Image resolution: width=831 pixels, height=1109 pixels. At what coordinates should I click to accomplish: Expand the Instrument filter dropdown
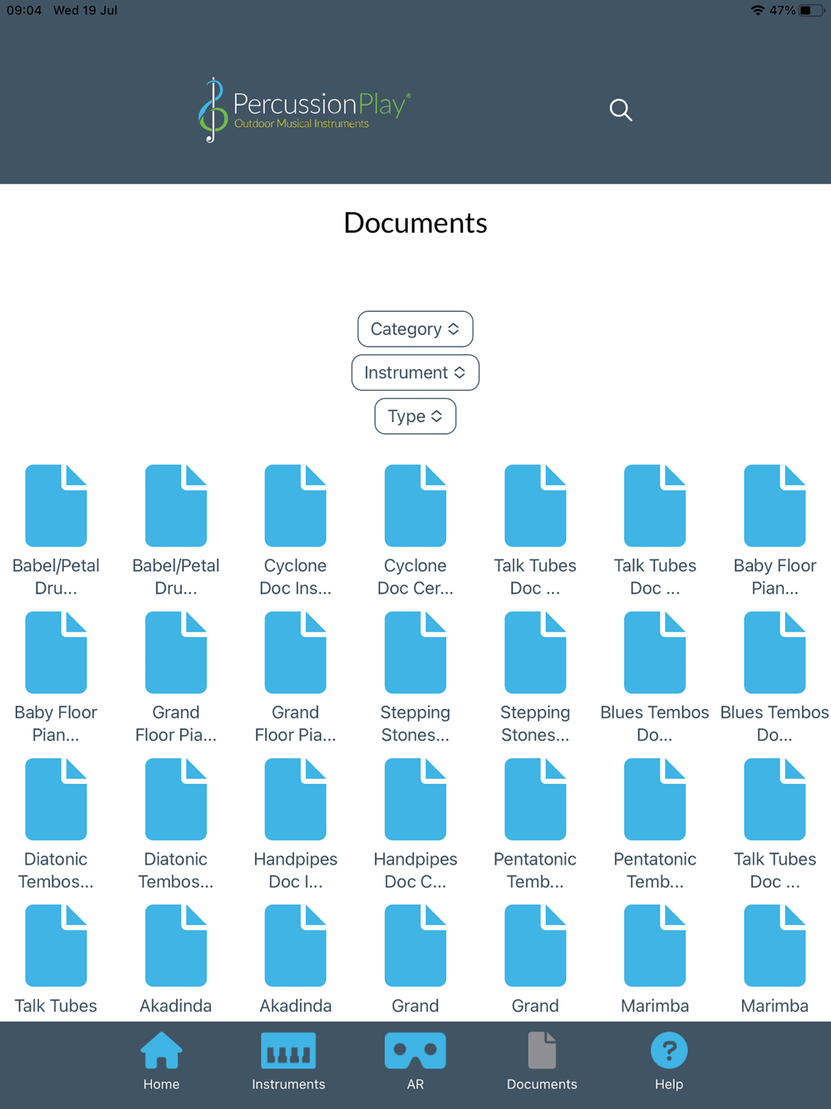tap(415, 372)
